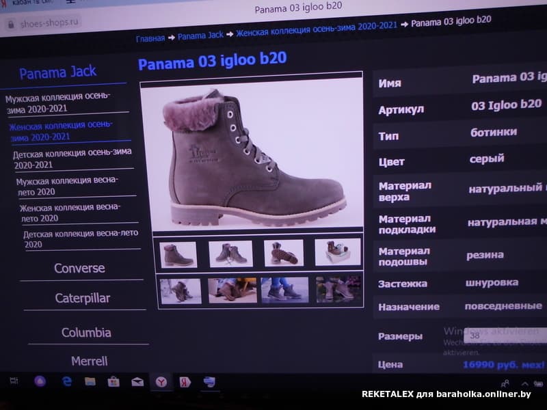Select lifestyle thumbnail with blue jeans

point(284,289)
